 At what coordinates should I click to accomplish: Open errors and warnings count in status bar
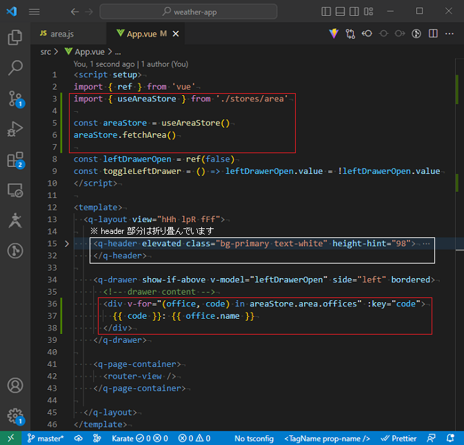click(x=194, y=438)
